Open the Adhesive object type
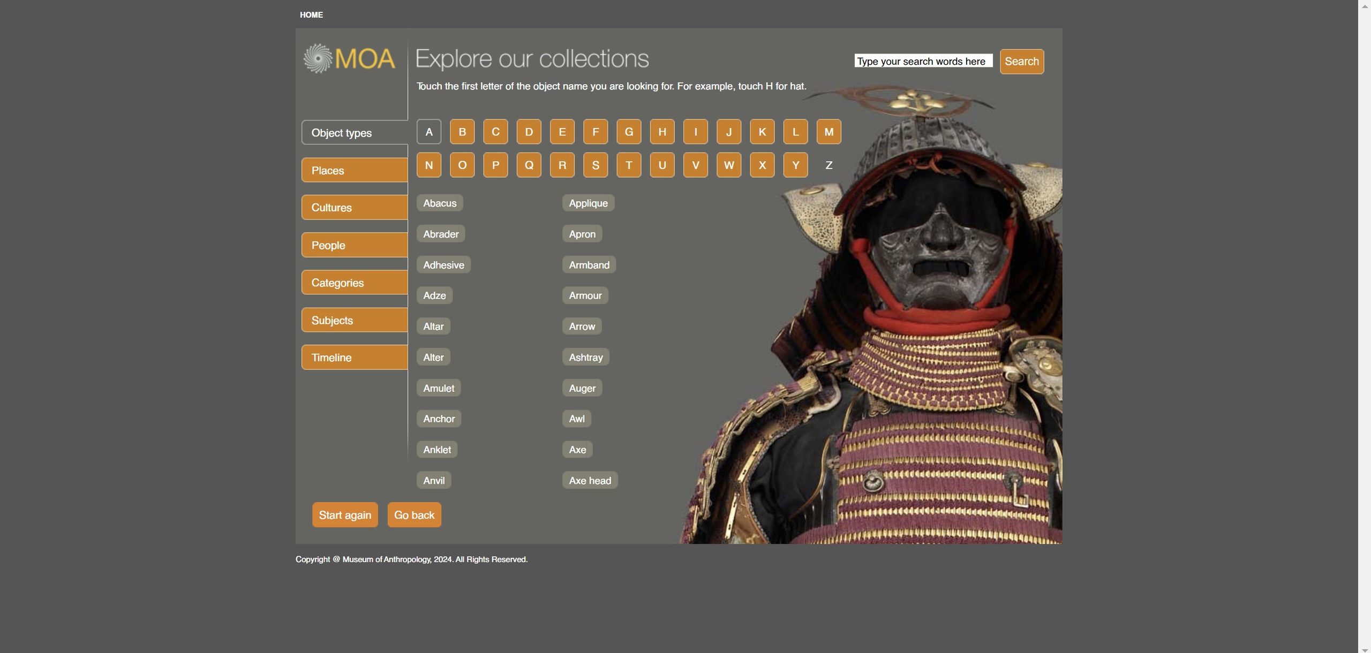1371x653 pixels. (x=443, y=265)
